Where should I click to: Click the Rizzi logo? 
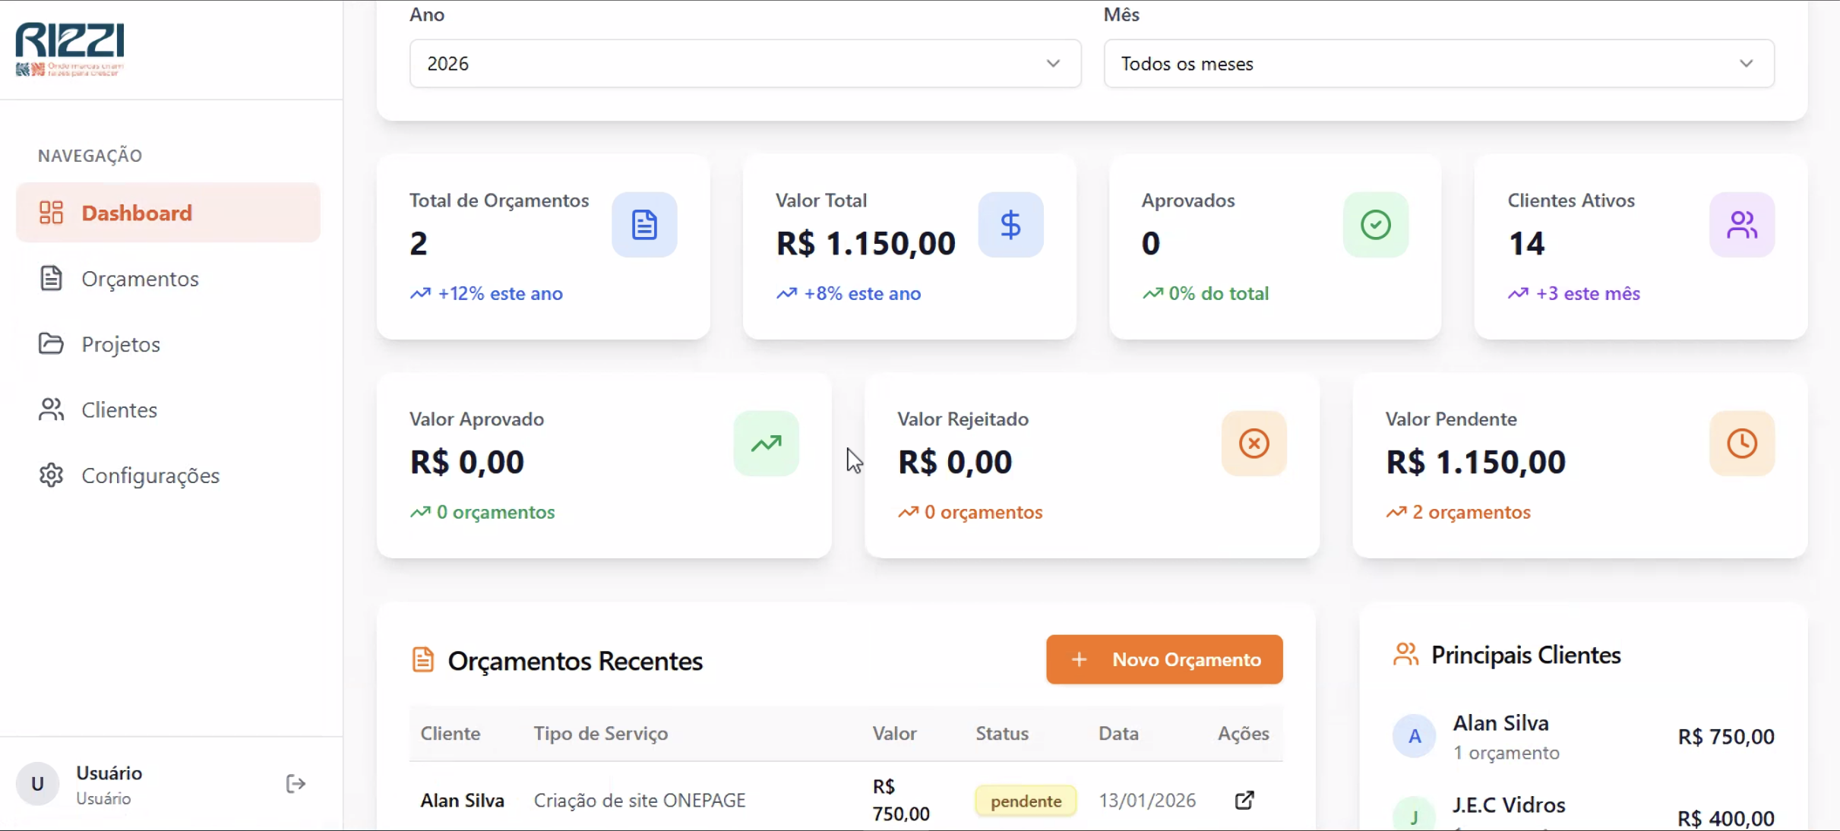pos(70,49)
